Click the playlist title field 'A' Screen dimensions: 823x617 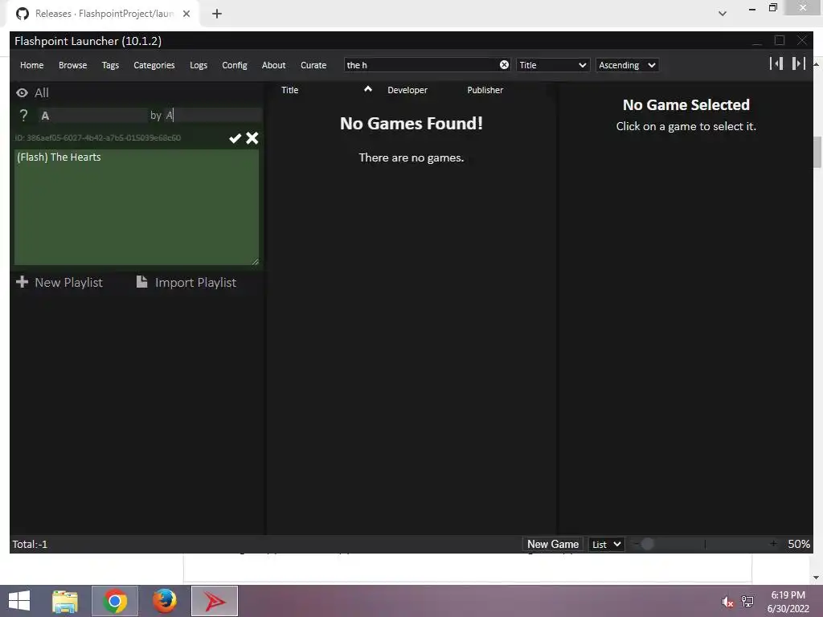93,116
